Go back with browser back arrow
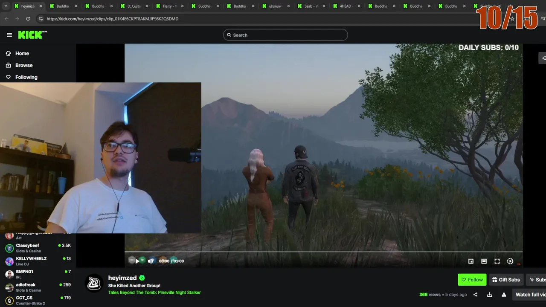This screenshot has height=307, width=546. click(x=6, y=19)
